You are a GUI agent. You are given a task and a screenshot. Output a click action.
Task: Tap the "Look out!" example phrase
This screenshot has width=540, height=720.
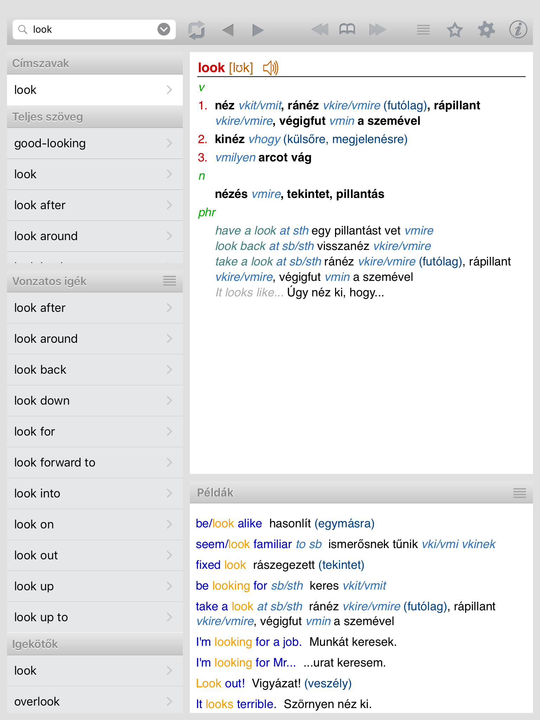pyautogui.click(x=220, y=683)
